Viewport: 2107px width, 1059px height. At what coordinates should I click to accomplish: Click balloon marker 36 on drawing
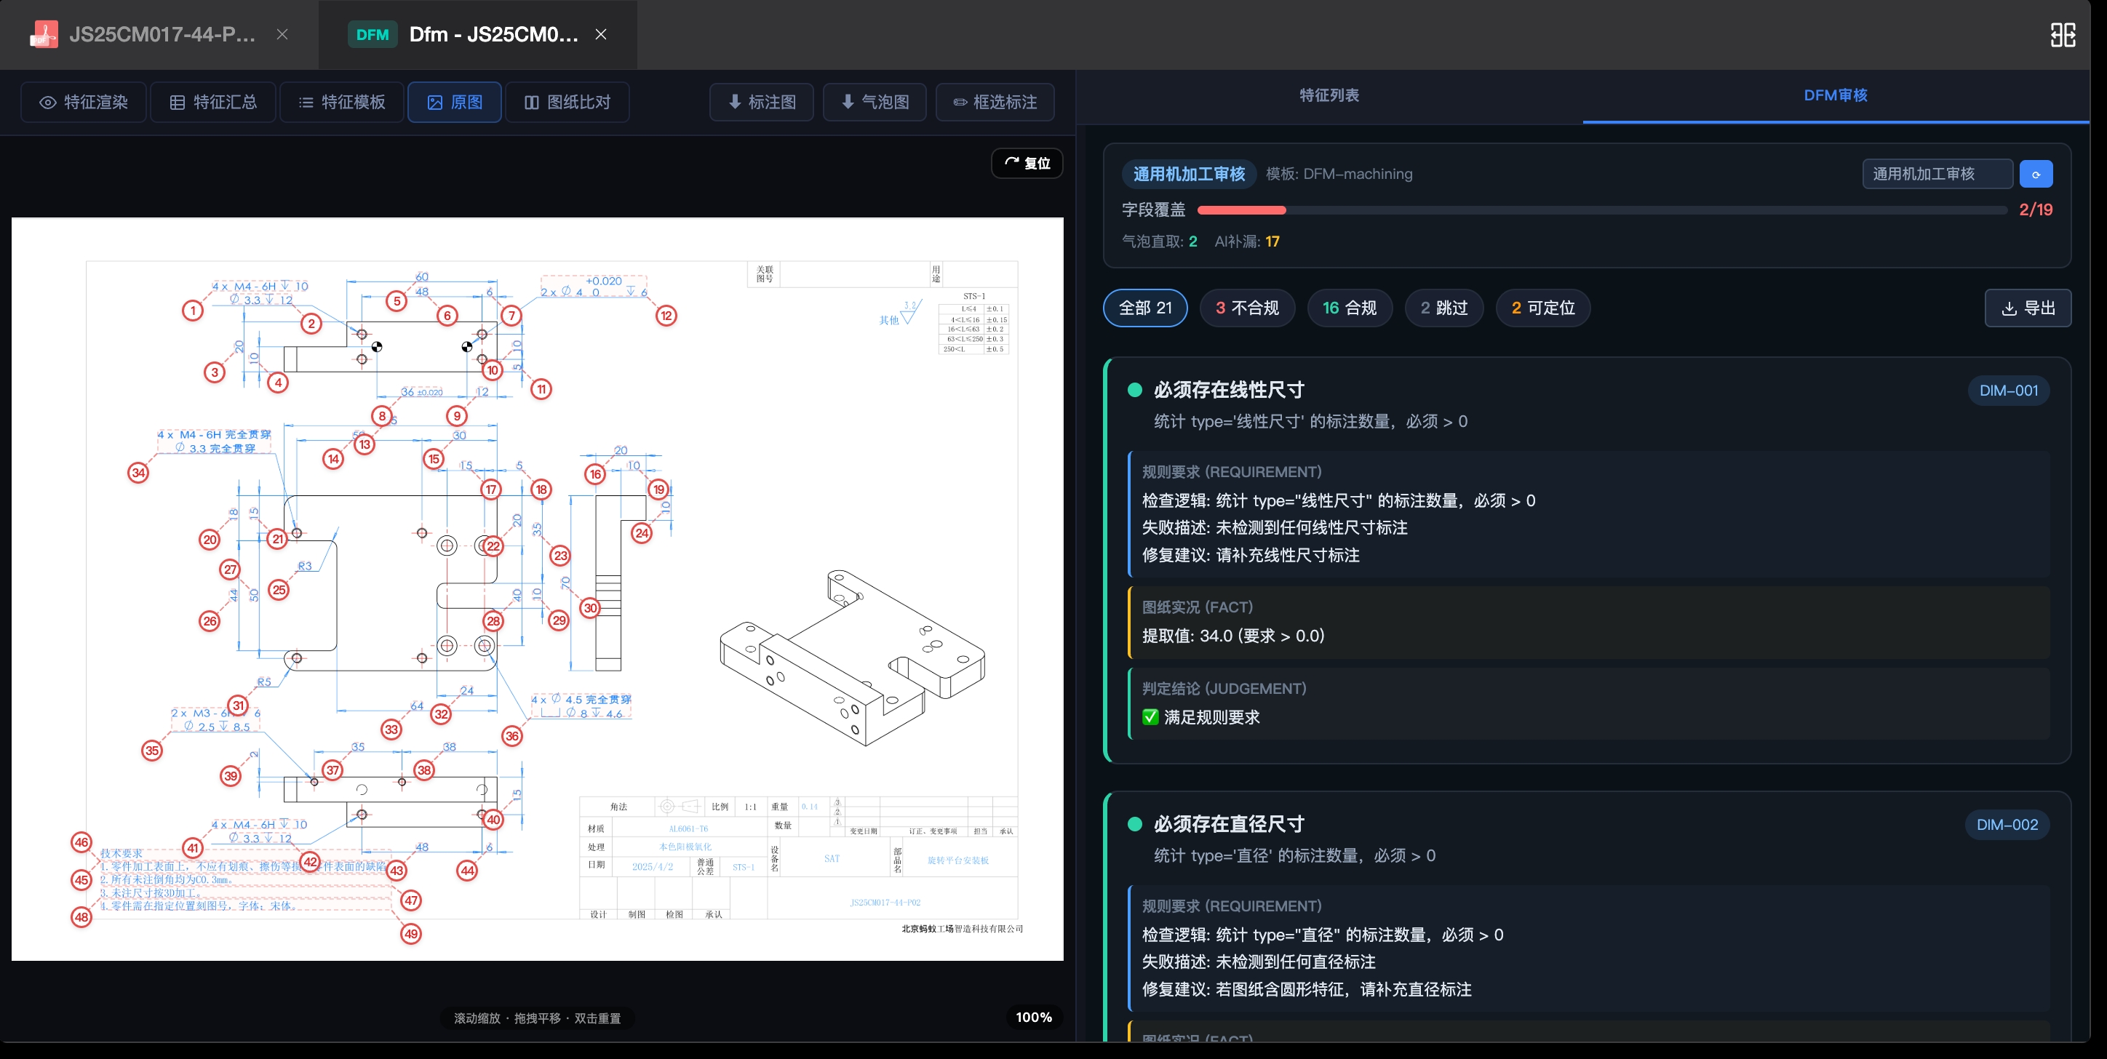[512, 736]
